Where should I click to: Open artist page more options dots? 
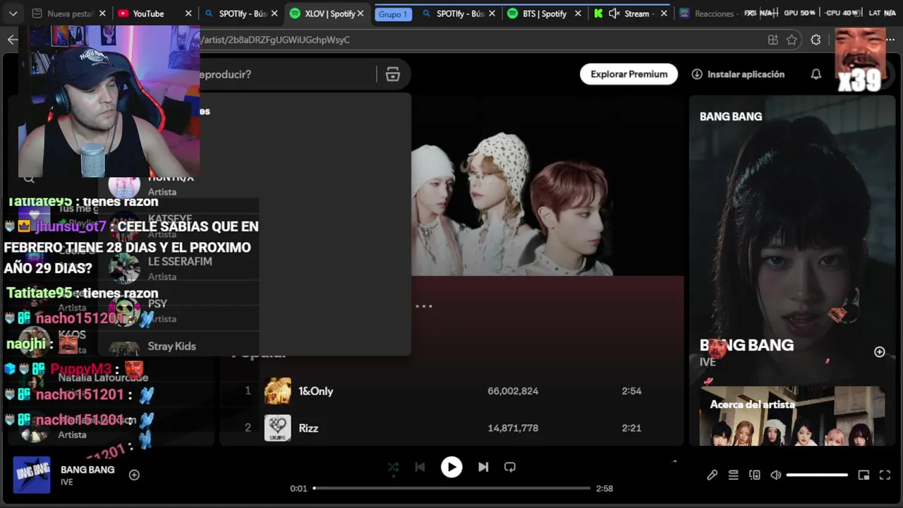pyautogui.click(x=423, y=306)
